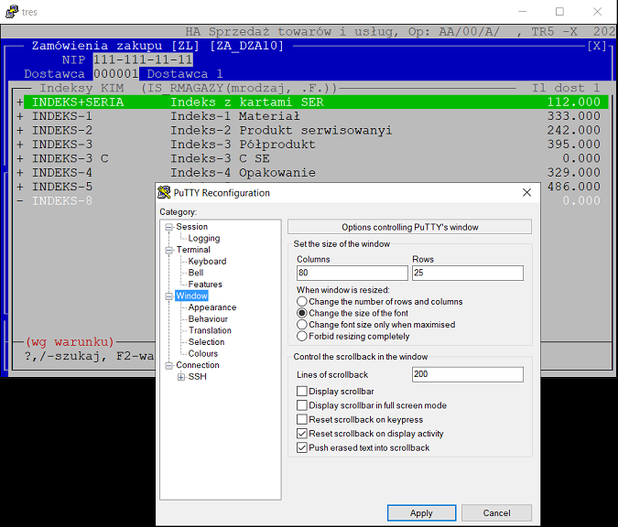Maximize the tres window
Viewport: 618px width, 527px height.
coord(559,11)
